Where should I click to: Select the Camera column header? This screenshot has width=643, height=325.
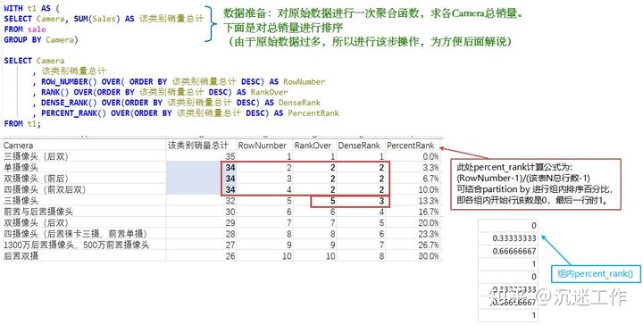84,146
